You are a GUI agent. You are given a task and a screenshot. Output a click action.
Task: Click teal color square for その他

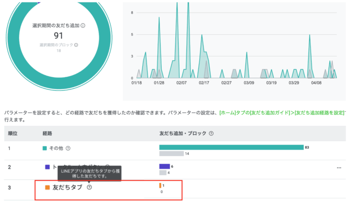click(x=45, y=148)
